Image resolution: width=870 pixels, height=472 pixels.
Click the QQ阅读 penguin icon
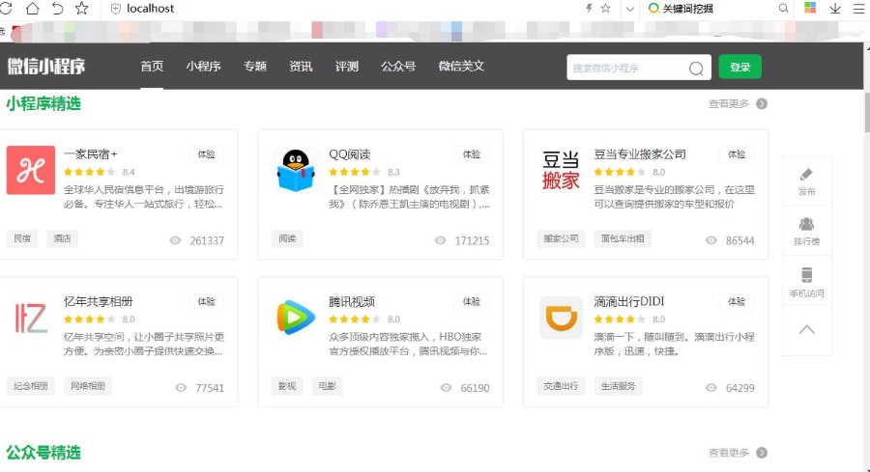(296, 170)
